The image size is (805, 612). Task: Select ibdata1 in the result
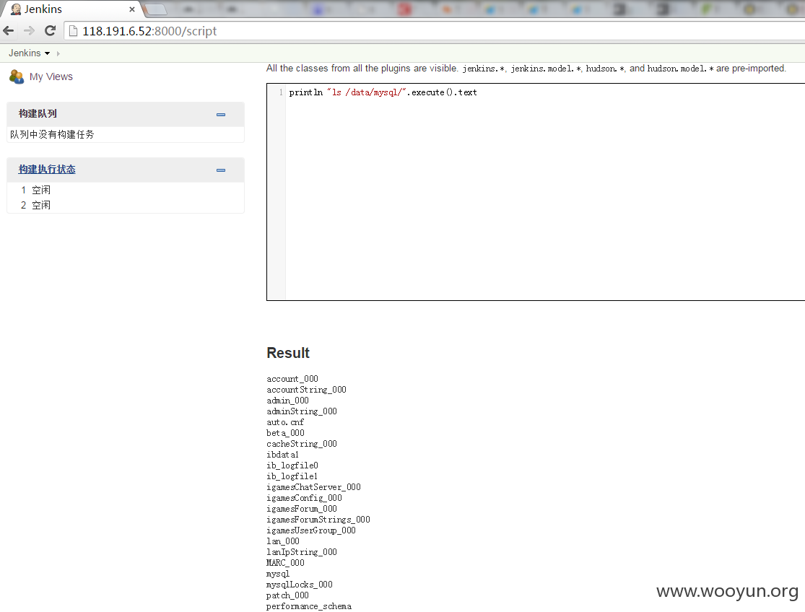282,455
